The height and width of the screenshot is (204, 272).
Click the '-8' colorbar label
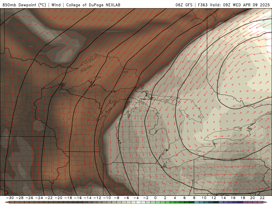[x=117, y=198]
